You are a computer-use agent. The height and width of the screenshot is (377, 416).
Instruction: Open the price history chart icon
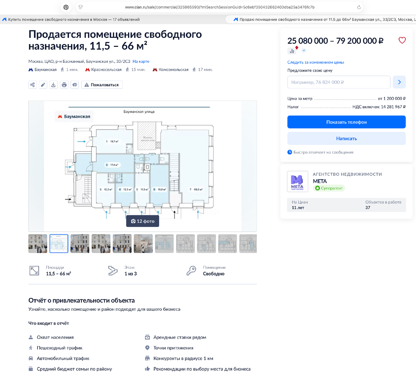pos(291,50)
